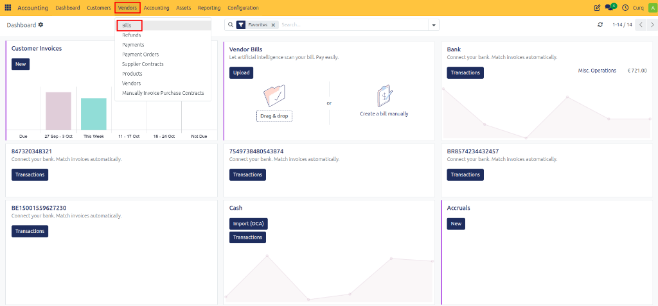Open the Reporting menu

click(209, 8)
